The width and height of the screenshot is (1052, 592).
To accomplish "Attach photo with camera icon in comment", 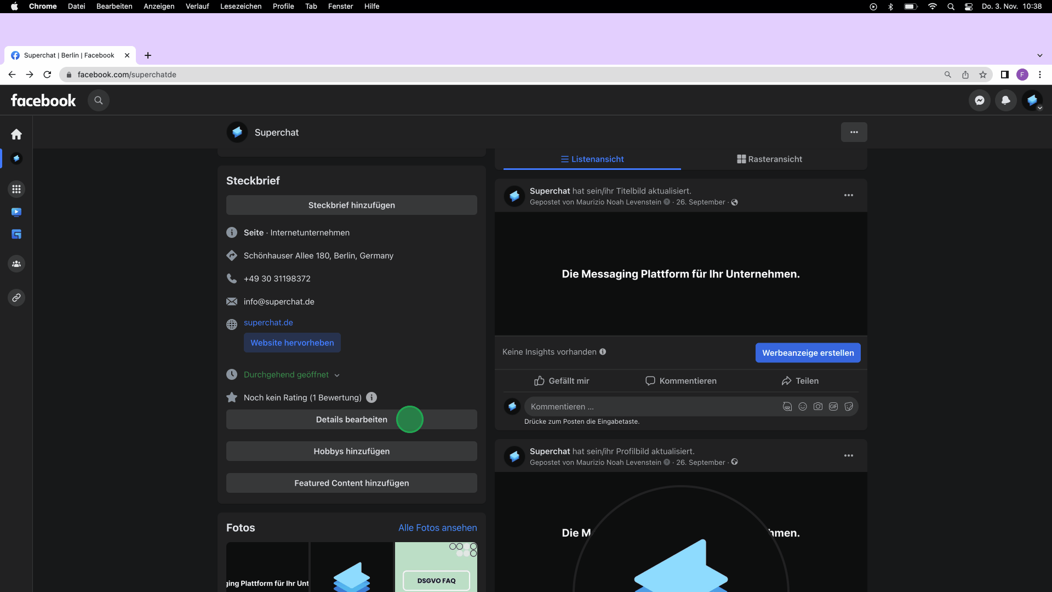I will 817,407.
